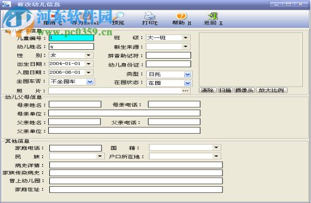Click the 曾上幼儿园 input field
This screenshot has height=203, width=311.
[136, 181]
